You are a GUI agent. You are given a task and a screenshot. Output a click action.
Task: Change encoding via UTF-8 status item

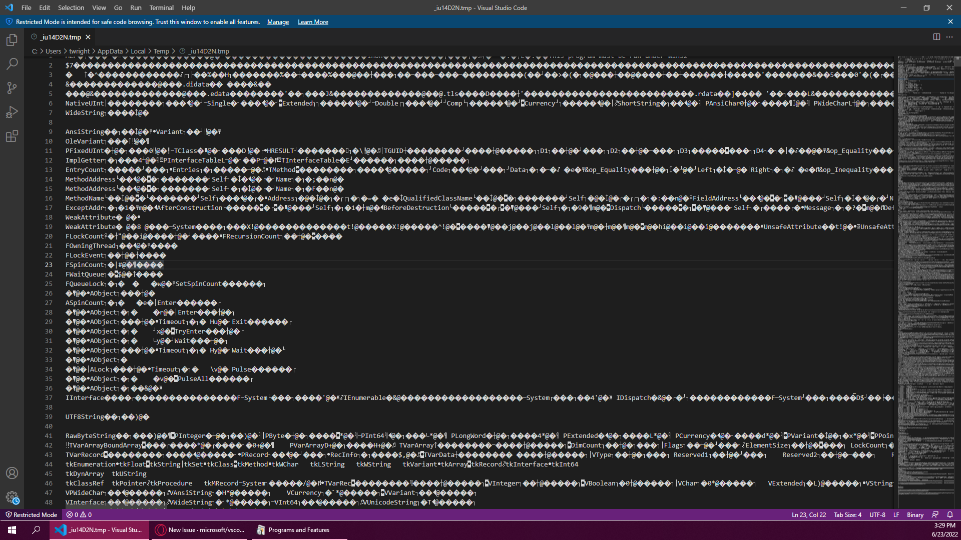click(876, 514)
